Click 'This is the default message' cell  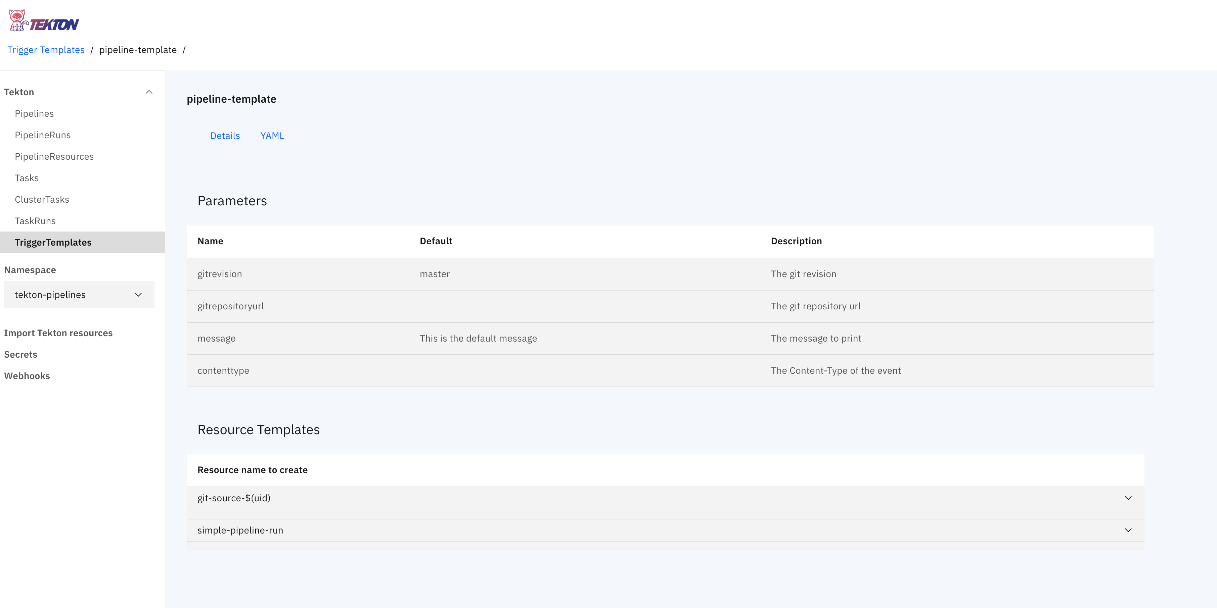click(x=478, y=339)
